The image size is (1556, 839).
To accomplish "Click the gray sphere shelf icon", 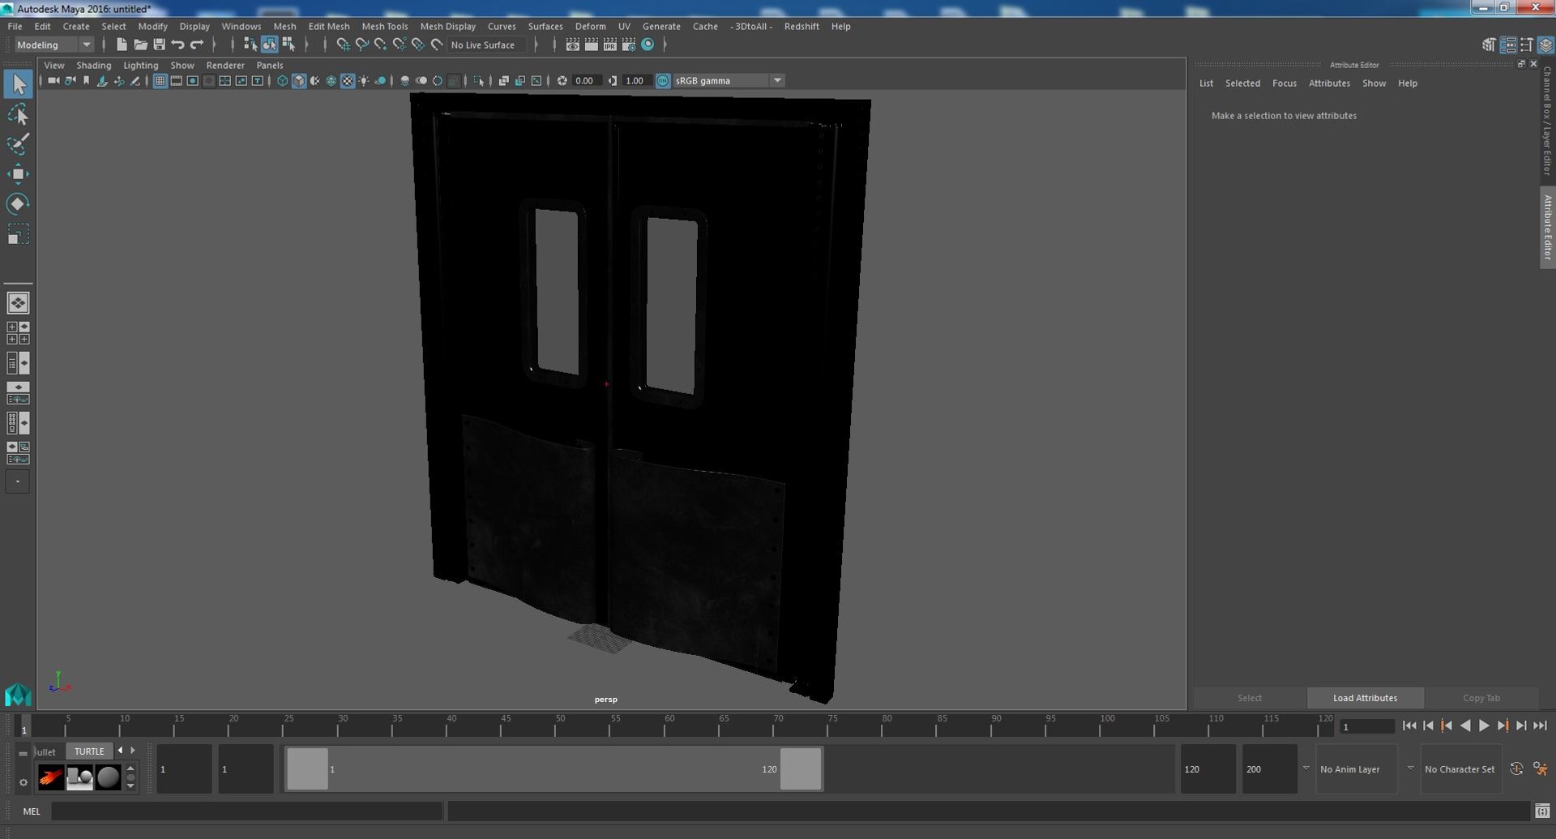I will click(108, 777).
